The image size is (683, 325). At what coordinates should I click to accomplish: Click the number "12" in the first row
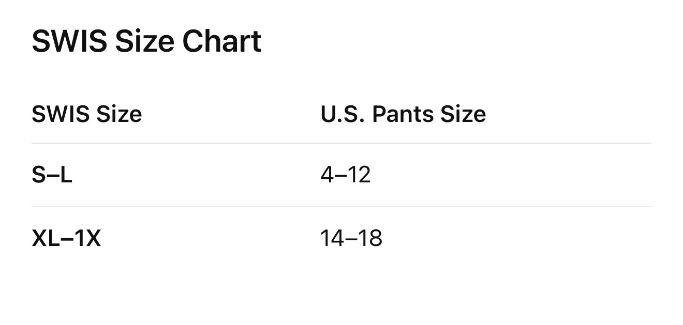point(359,175)
